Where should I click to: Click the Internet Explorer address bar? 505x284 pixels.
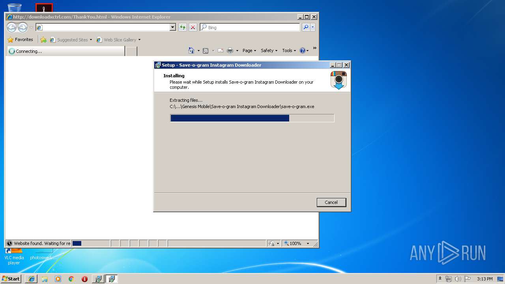[103, 27]
